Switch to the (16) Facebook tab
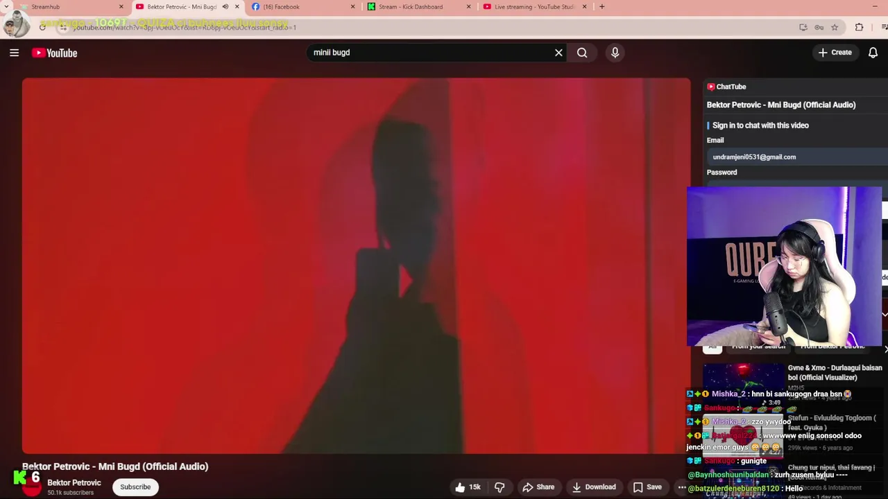 (x=303, y=7)
